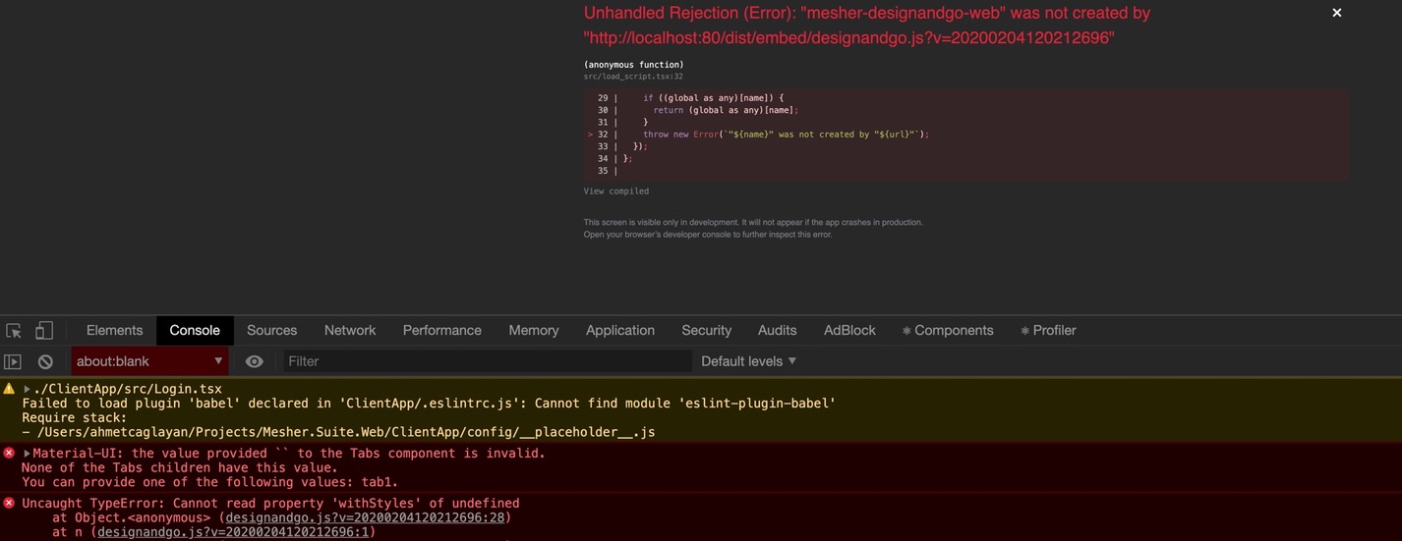1402x541 pixels.
Task: Switch to the Memory tab
Action: [x=534, y=331]
